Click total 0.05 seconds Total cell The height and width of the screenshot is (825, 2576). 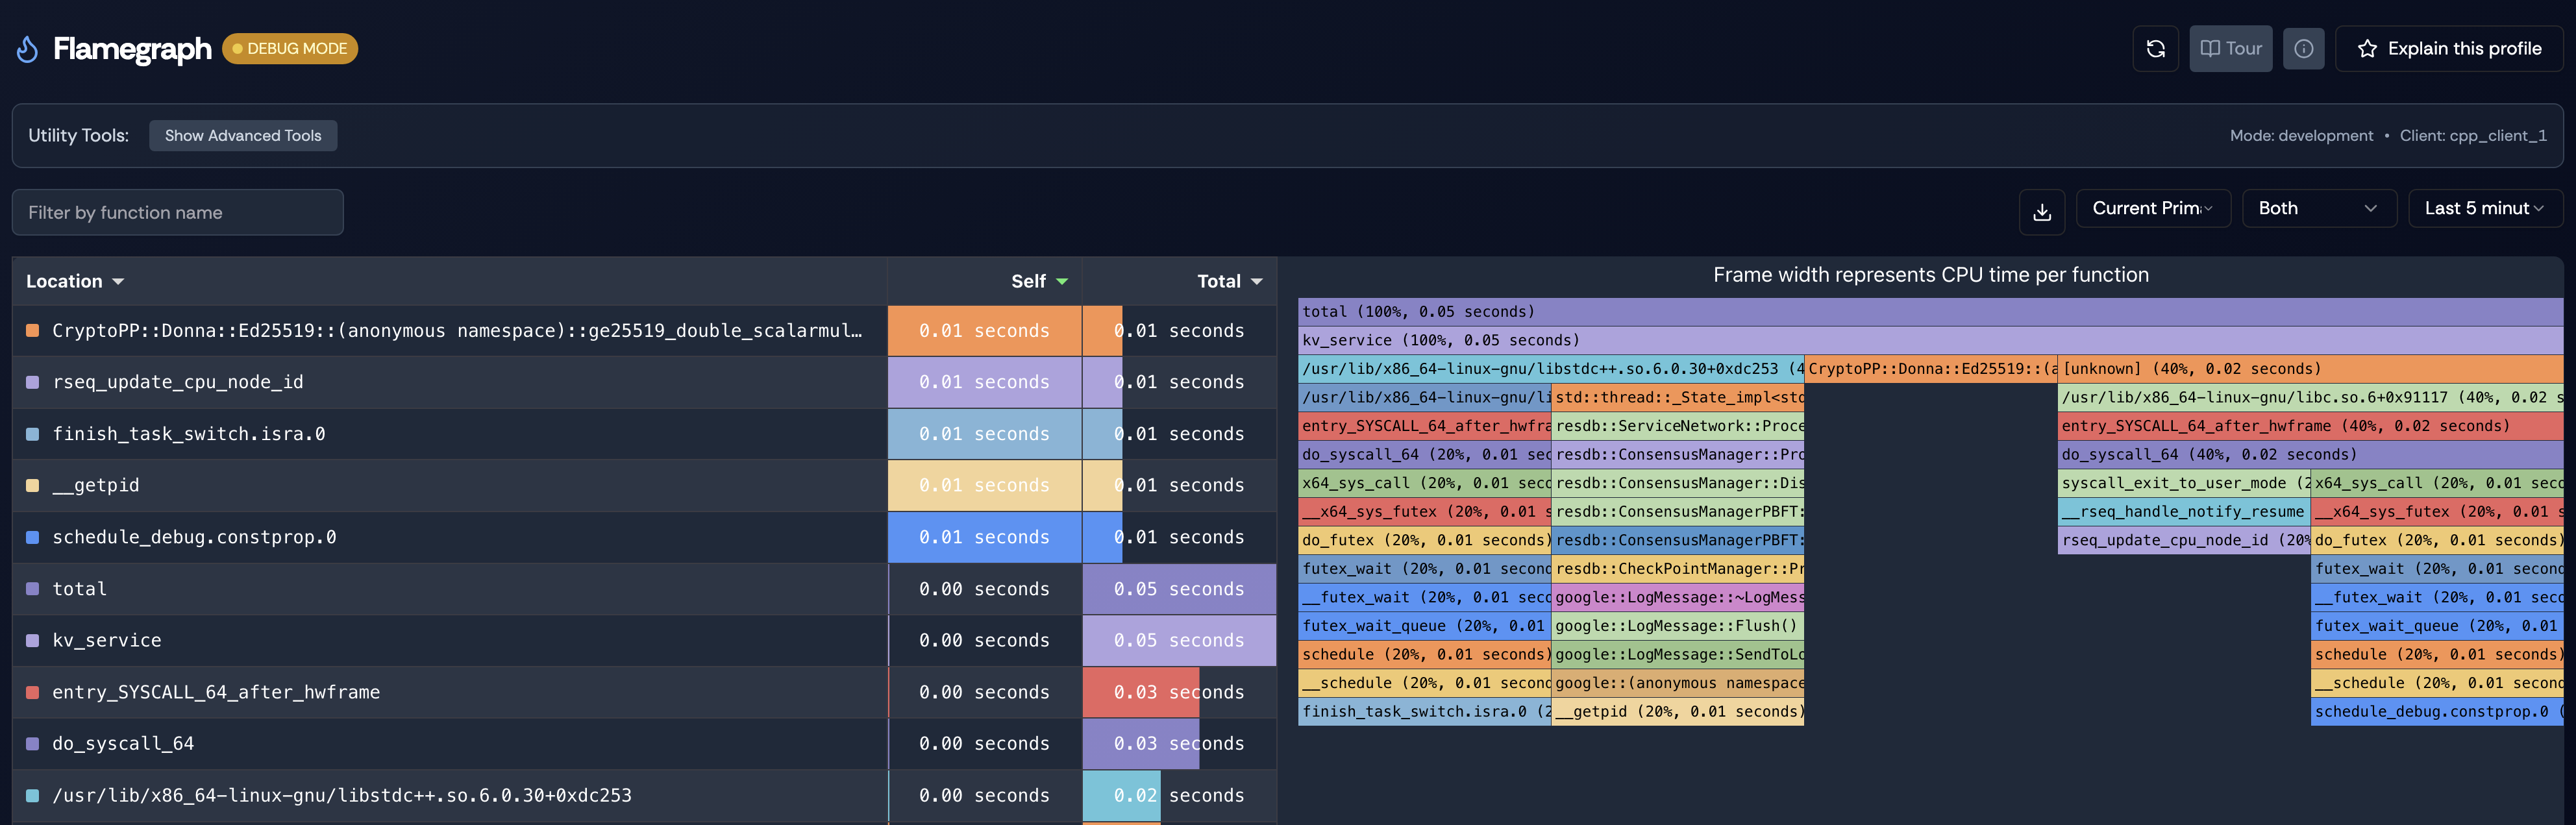(1179, 589)
